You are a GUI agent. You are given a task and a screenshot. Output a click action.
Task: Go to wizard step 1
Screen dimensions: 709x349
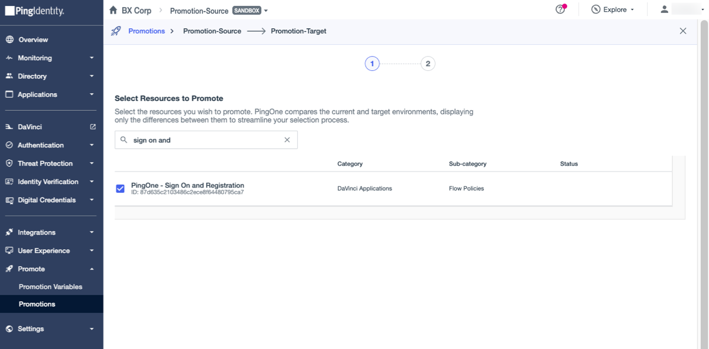point(372,63)
